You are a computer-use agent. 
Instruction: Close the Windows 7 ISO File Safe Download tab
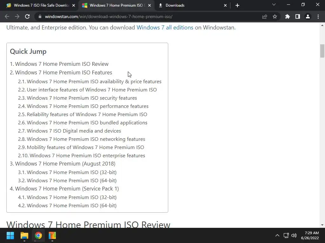[x=74, y=5]
